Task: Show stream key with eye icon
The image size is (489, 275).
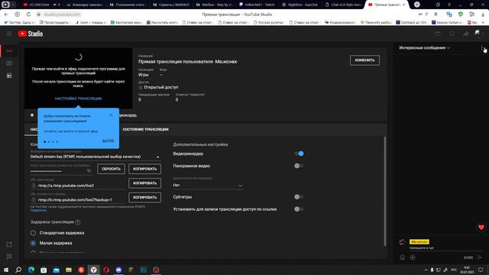Action: point(89,170)
